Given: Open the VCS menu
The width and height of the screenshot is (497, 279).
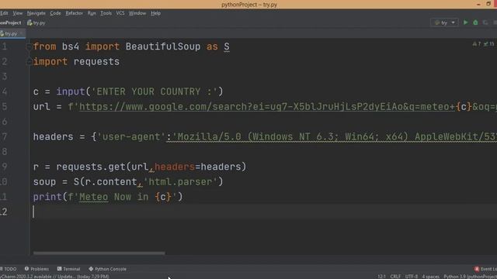Looking at the screenshot, I should pos(120,13).
